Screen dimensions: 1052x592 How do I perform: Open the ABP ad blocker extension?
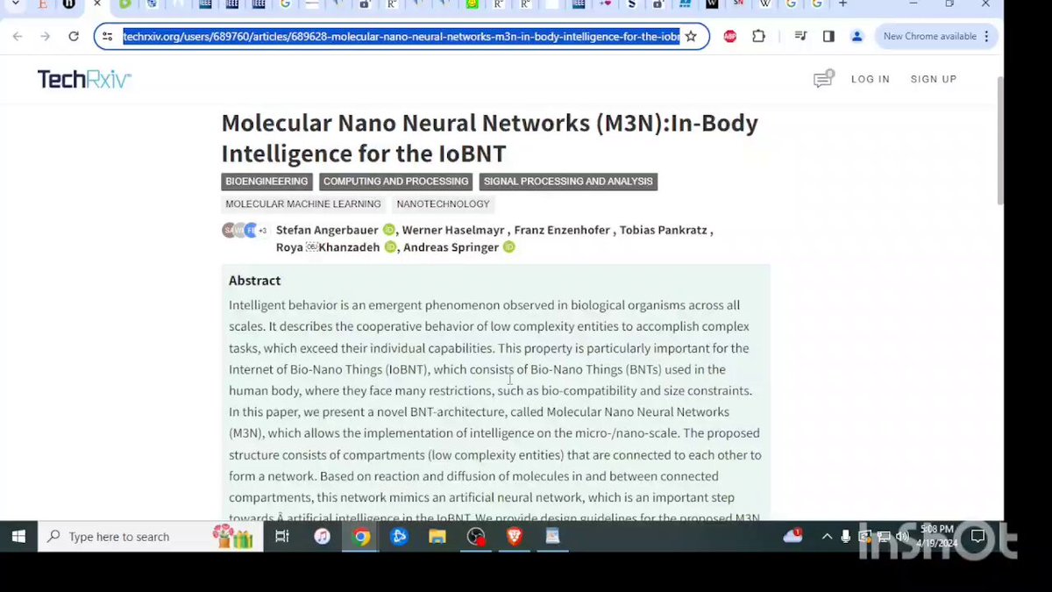click(729, 37)
